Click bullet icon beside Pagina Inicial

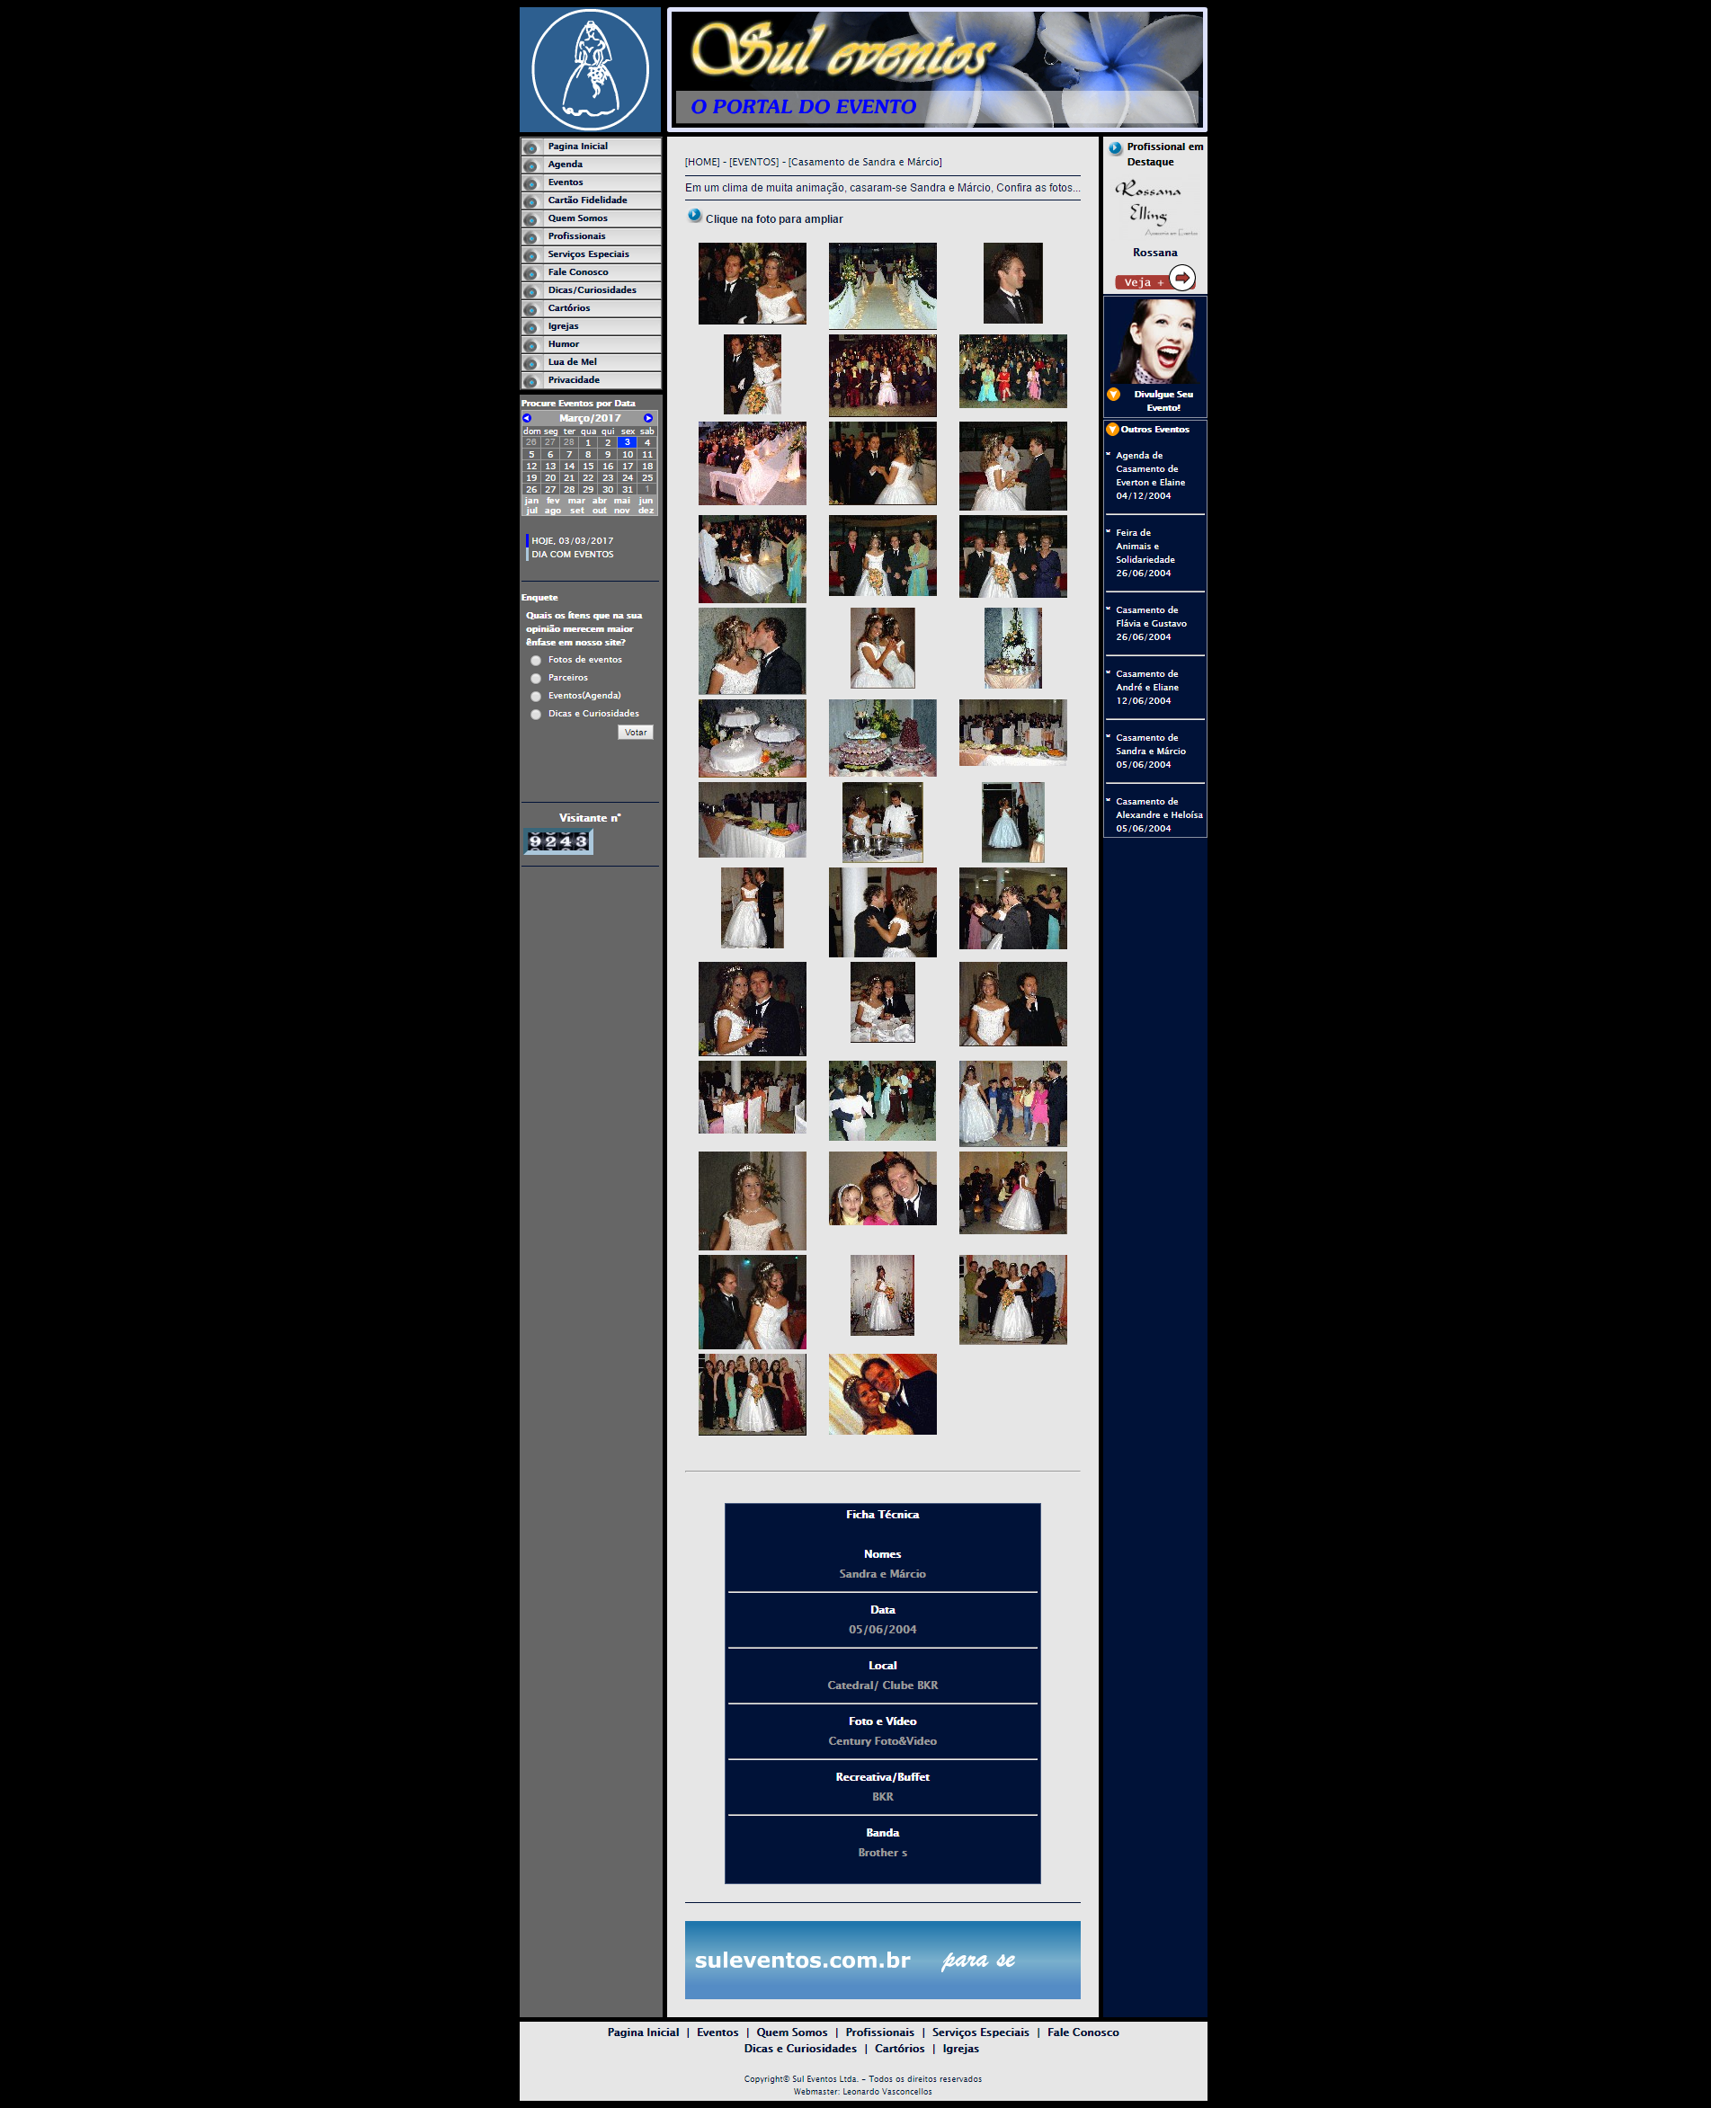[x=531, y=147]
